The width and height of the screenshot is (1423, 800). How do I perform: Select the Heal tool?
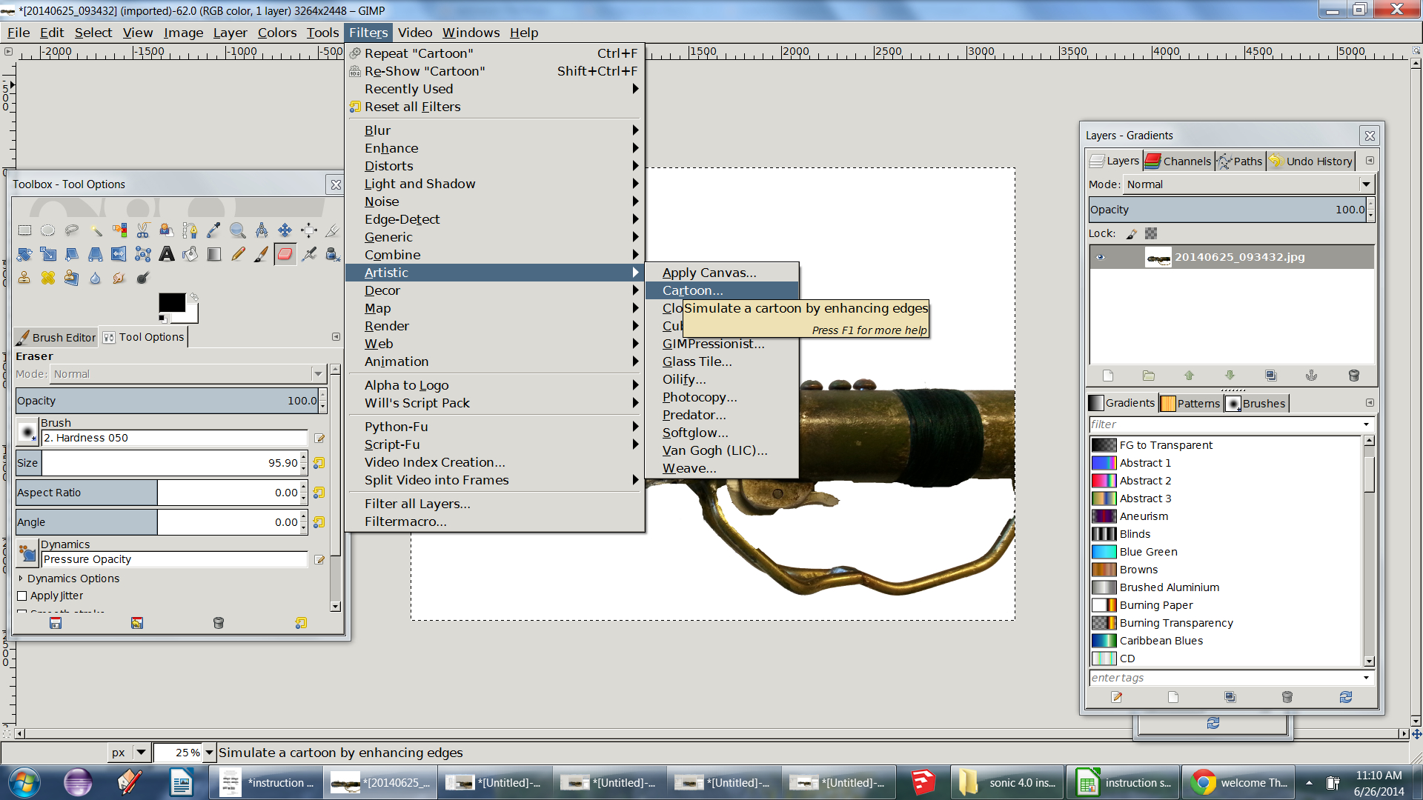tap(48, 278)
